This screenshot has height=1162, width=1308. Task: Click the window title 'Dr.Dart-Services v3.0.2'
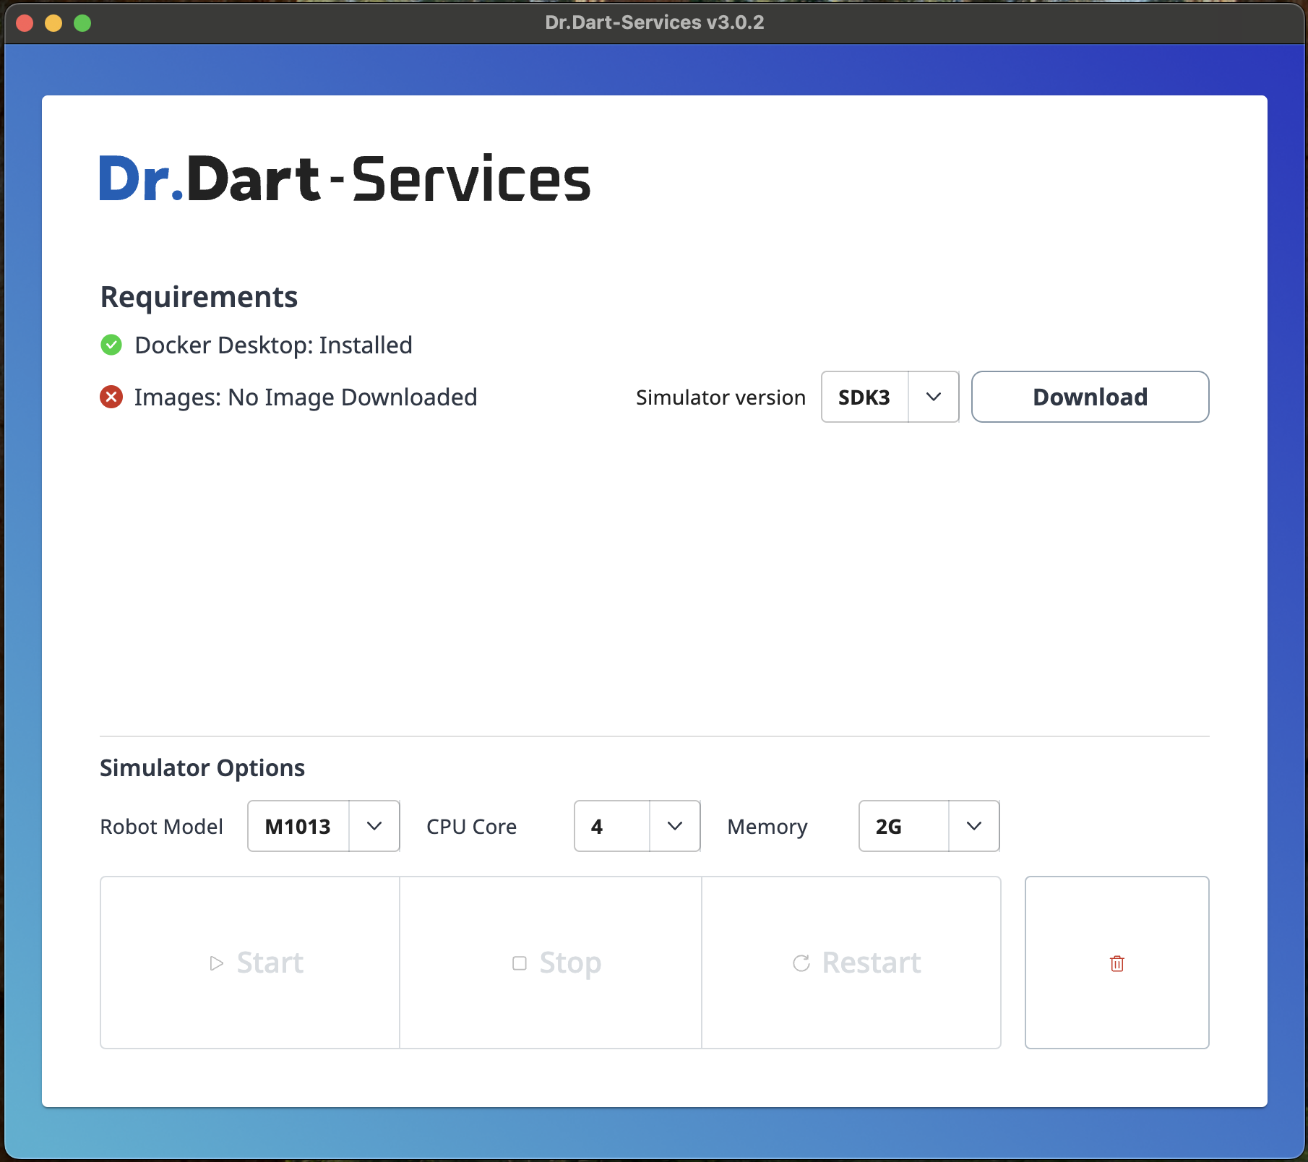coord(654,22)
